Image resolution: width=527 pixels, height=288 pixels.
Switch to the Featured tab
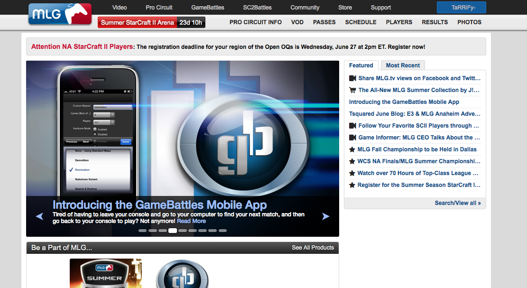click(361, 65)
